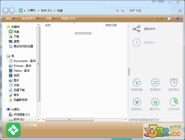Go back with the Back arrow button
Viewport: 185px width, 140px height.
(x=5, y=11)
